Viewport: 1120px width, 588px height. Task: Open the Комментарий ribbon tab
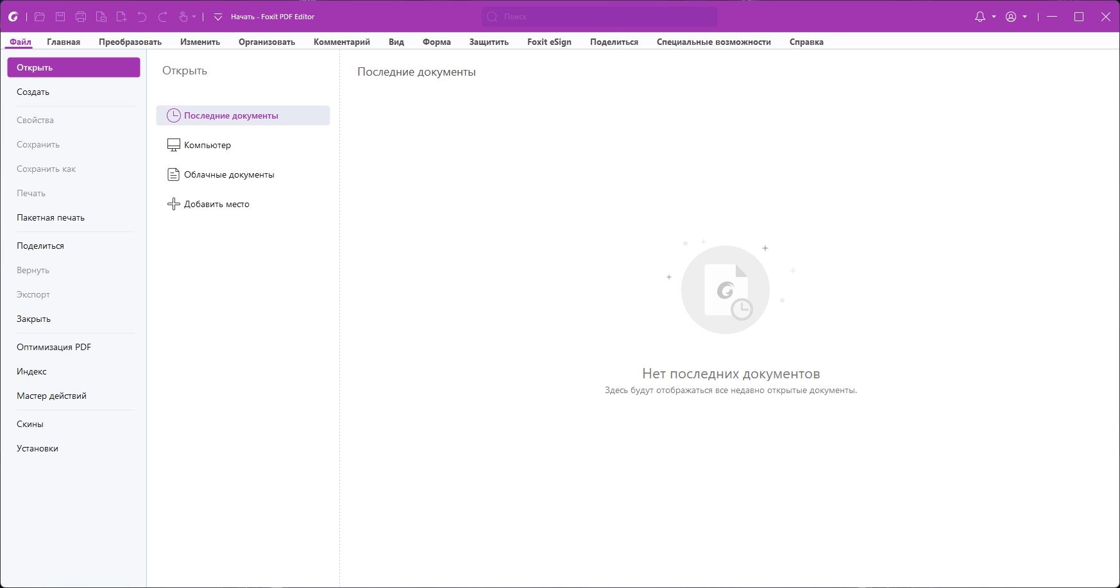click(341, 42)
